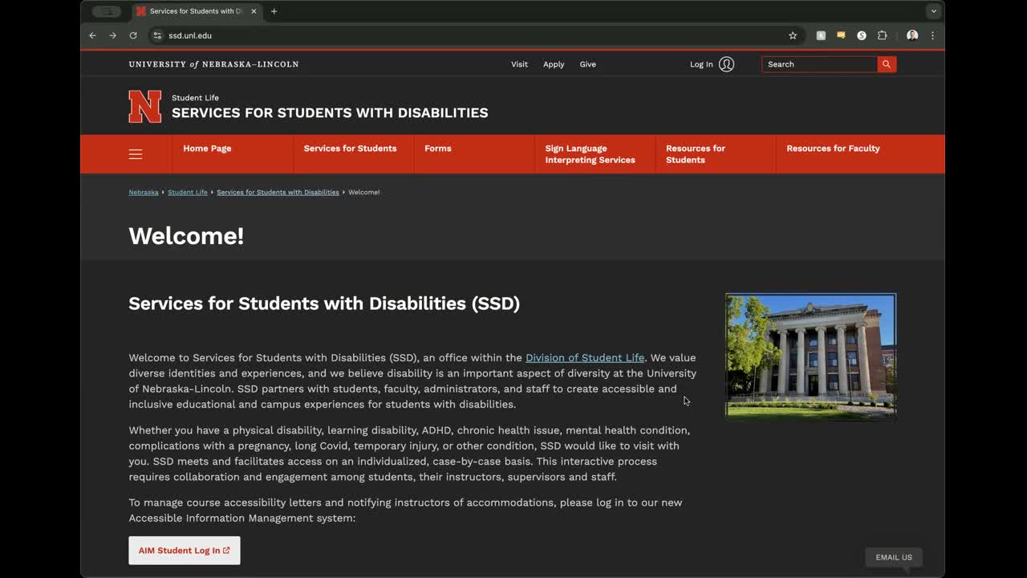The image size is (1027, 578).
Task: Open the Services for Students menu item
Action: (x=350, y=149)
